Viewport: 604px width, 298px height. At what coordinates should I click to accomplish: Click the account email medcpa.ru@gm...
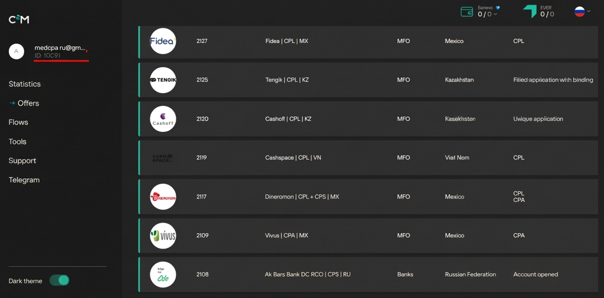tap(60, 48)
